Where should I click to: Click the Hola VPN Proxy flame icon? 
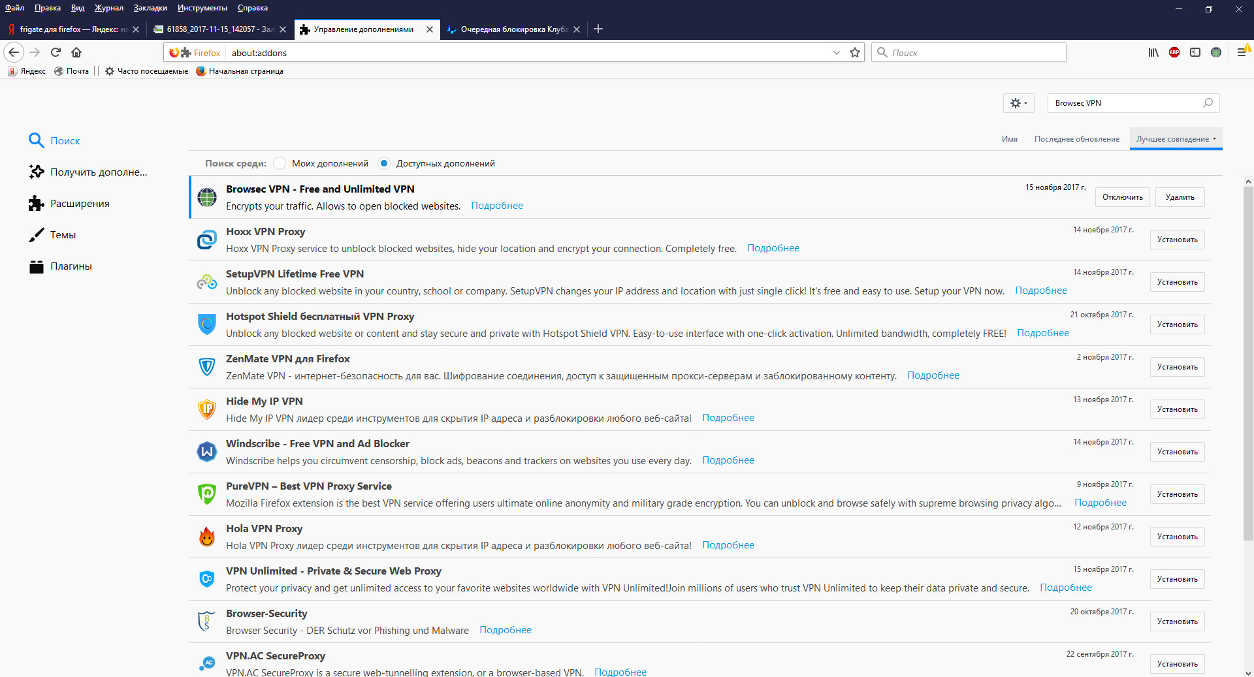(207, 537)
